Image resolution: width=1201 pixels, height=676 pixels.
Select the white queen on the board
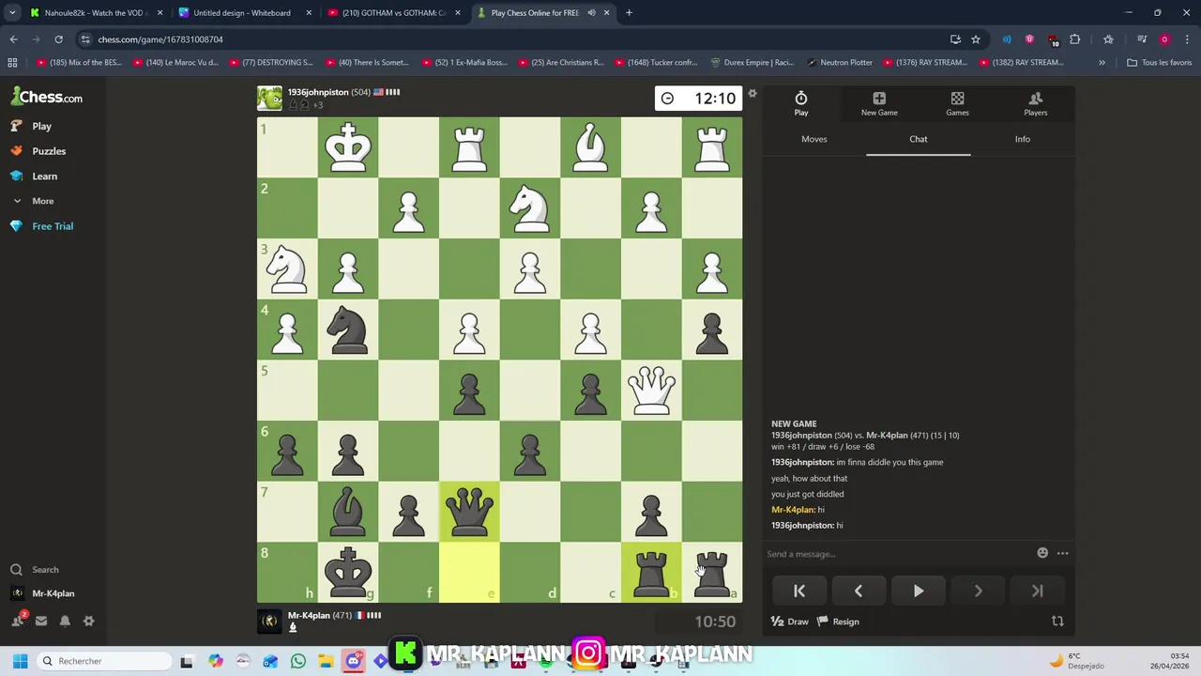coord(651,391)
